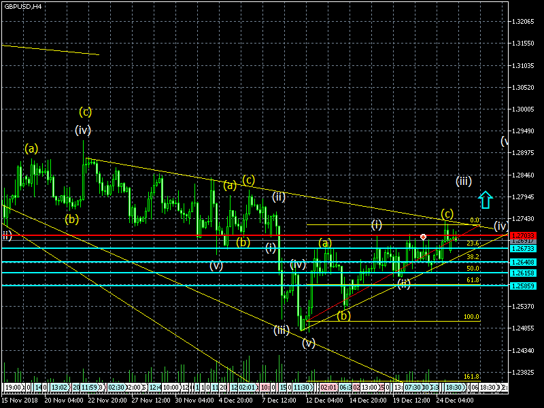Click the GBPUSD,H4 chart title
The image size is (544, 408).
tap(22, 6)
